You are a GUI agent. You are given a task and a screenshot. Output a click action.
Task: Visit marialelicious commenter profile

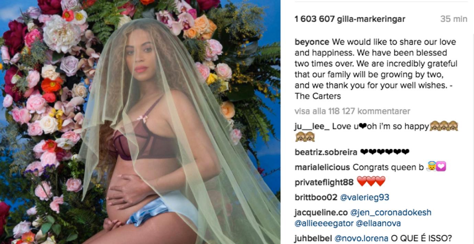[x=322, y=167]
